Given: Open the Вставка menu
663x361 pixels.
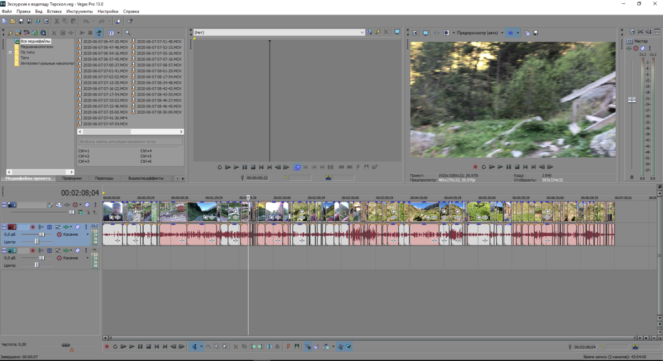Looking at the screenshot, I should 54,11.
